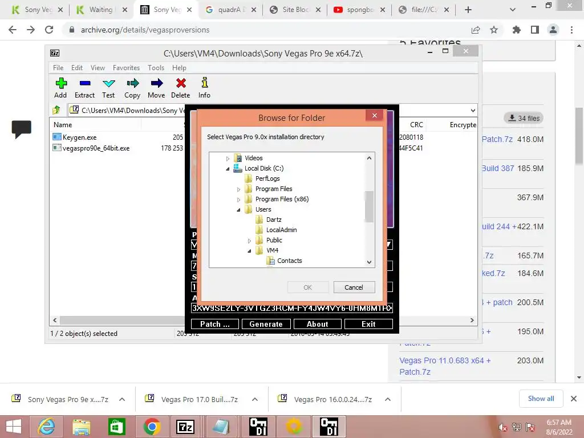Click the Chrome address bar URL
The image size is (584, 438).
(x=145, y=30)
